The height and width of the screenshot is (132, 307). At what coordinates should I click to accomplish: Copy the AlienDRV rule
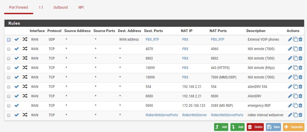[x=295, y=96]
